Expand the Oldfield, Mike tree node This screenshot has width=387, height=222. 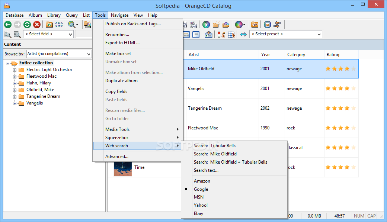[x=15, y=90]
